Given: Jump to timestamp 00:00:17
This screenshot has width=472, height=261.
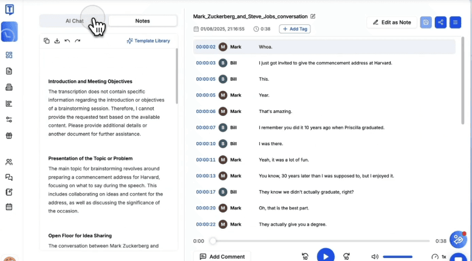Looking at the screenshot, I should [x=205, y=192].
